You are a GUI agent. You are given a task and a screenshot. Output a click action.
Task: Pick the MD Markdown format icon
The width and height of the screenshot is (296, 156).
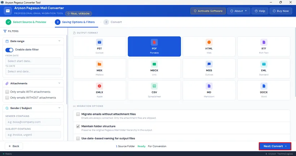pos(209,86)
